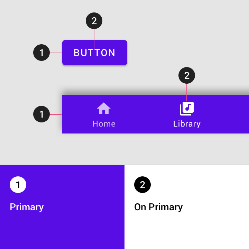The height and width of the screenshot is (249, 249).
Task: Click black circle 2 in On Primary swatch
Action: click(x=142, y=185)
